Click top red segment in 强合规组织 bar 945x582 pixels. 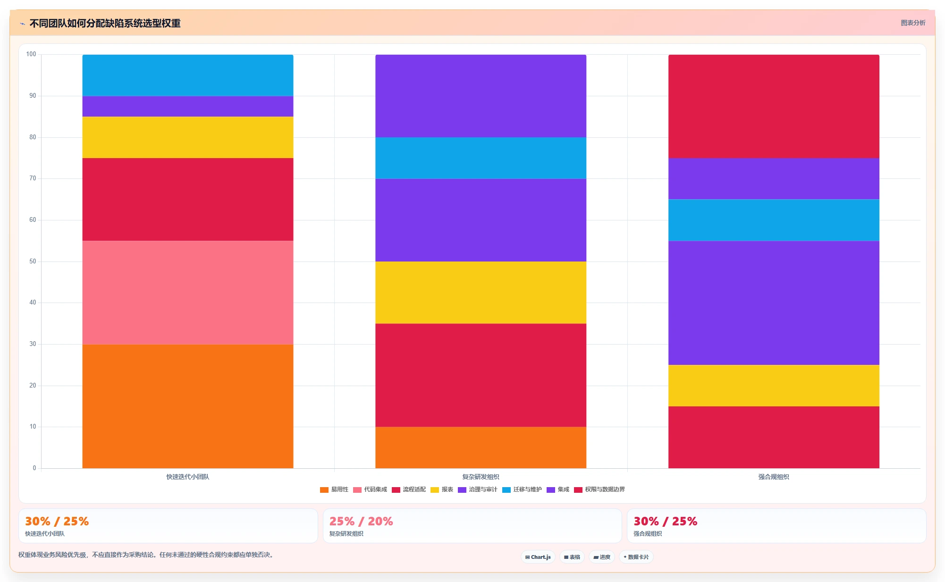click(x=774, y=106)
